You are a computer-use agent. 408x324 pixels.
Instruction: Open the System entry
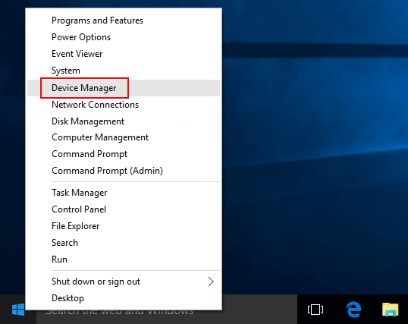(124, 71)
